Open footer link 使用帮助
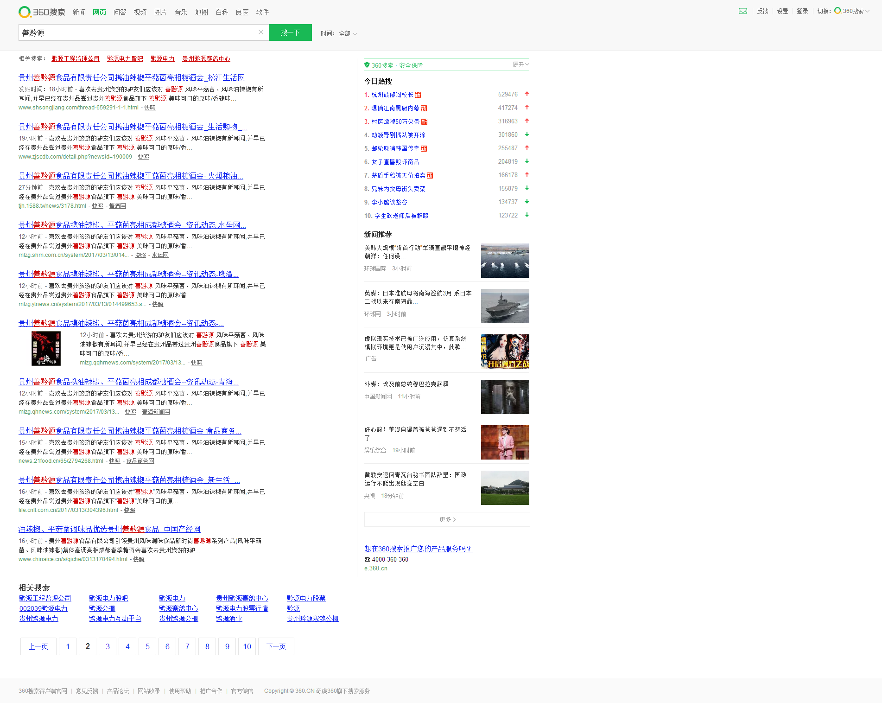This screenshot has width=882, height=703. point(180,691)
